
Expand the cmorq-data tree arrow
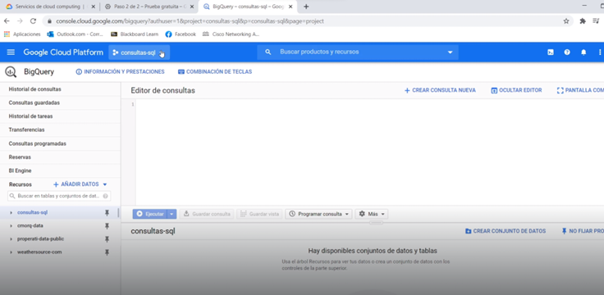pos(11,226)
